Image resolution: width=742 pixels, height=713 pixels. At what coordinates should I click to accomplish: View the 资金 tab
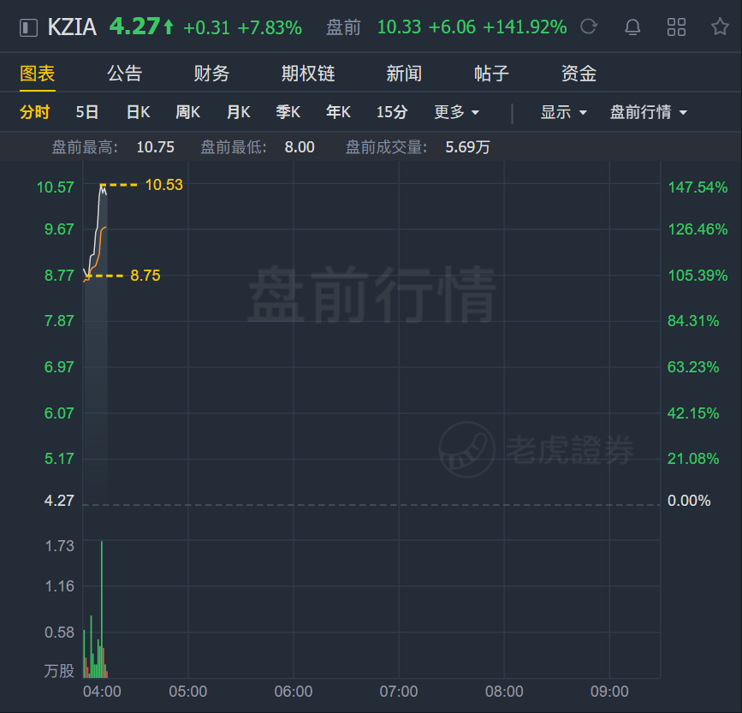coord(579,74)
